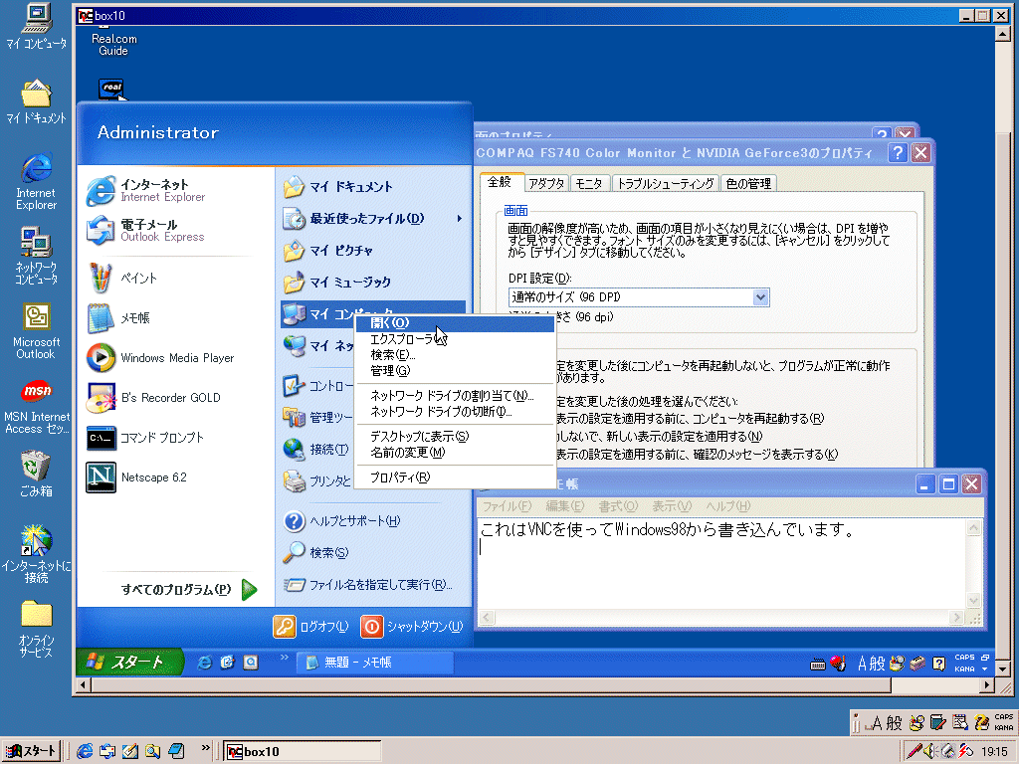
Task: Launch B's Recorder GOLD
Action: (x=153, y=398)
